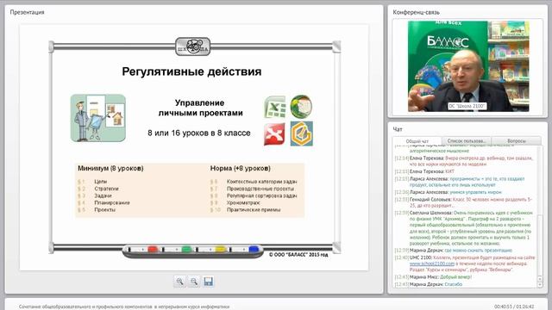This screenshot has height=310, width=552.
Task: Click the Школа 2100 logo atop the slide
Action: [193, 46]
